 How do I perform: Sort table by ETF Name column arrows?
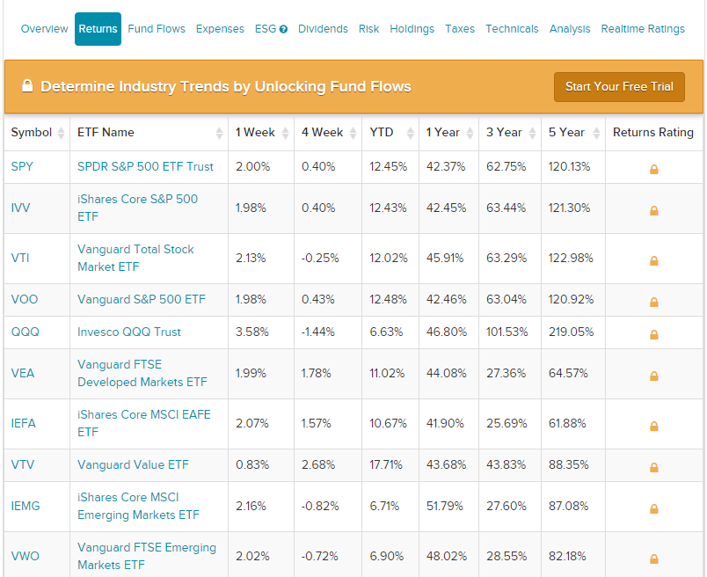pos(219,133)
